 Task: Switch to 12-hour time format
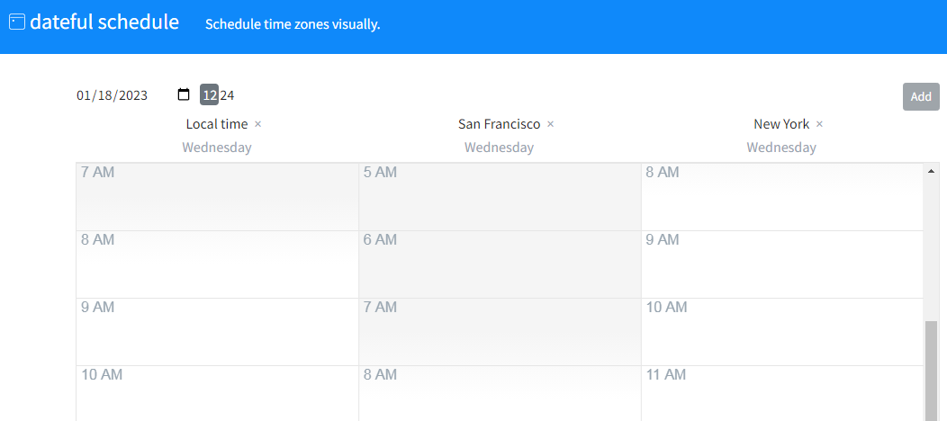click(210, 94)
